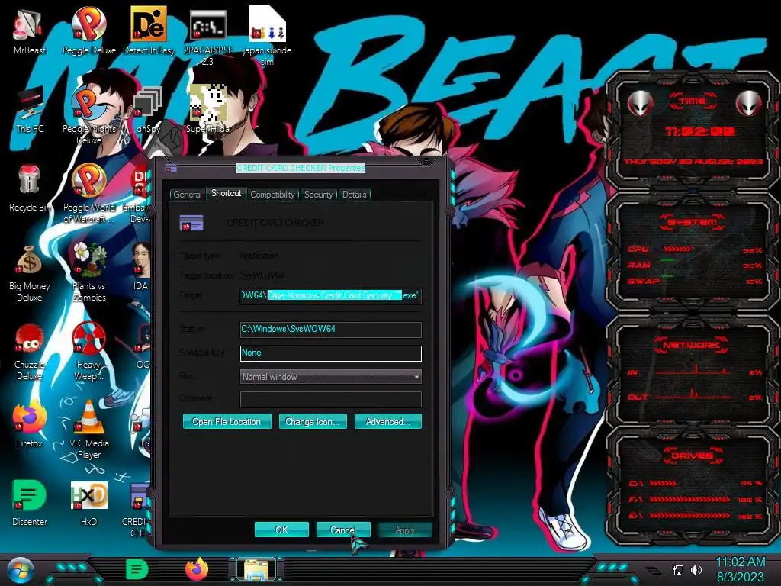Click the CPU usage bar in widget
The width and height of the screenshot is (781, 586).
(x=677, y=249)
